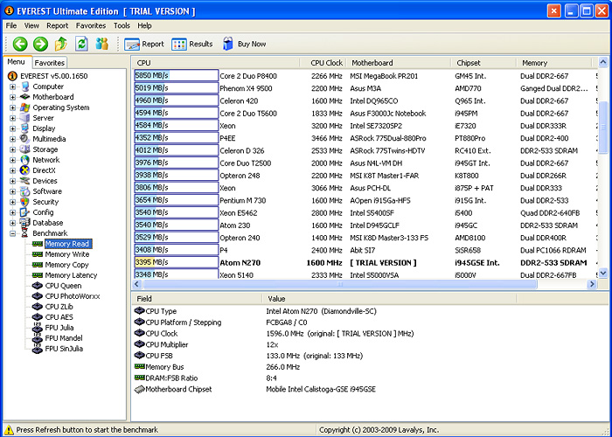Select the Memory Read tree item
612x437 pixels.
click(67, 244)
